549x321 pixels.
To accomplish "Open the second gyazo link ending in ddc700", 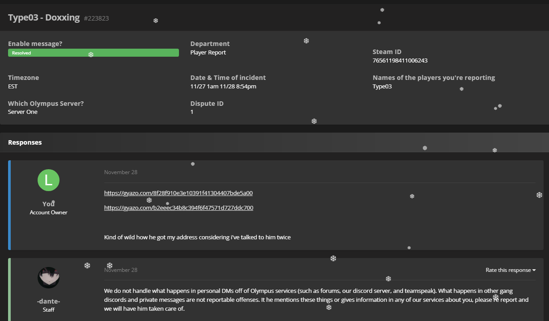I will (179, 208).
